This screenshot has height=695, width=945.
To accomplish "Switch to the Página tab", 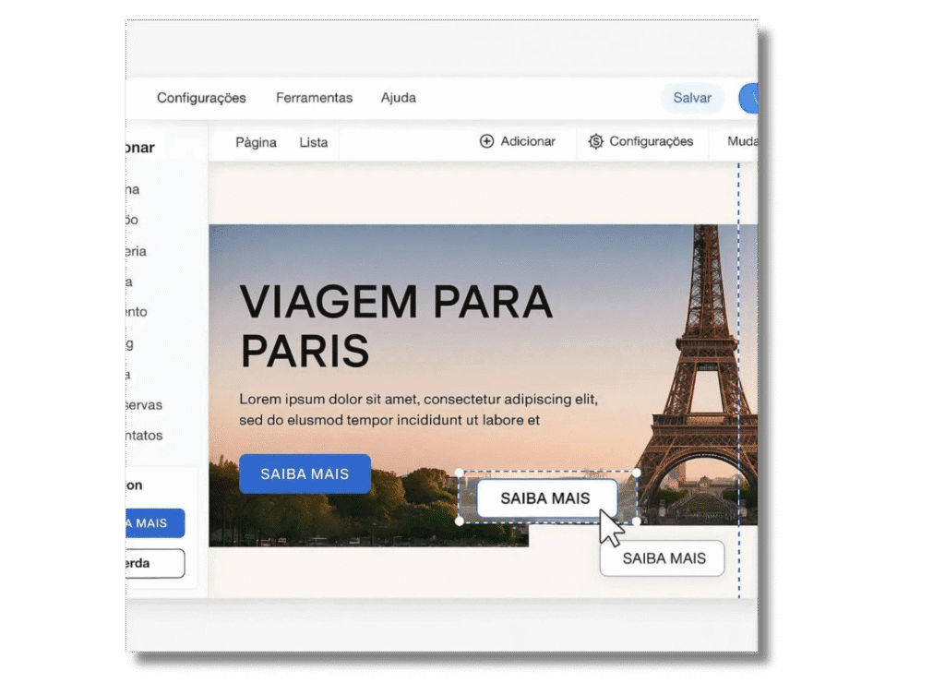I will [x=256, y=142].
